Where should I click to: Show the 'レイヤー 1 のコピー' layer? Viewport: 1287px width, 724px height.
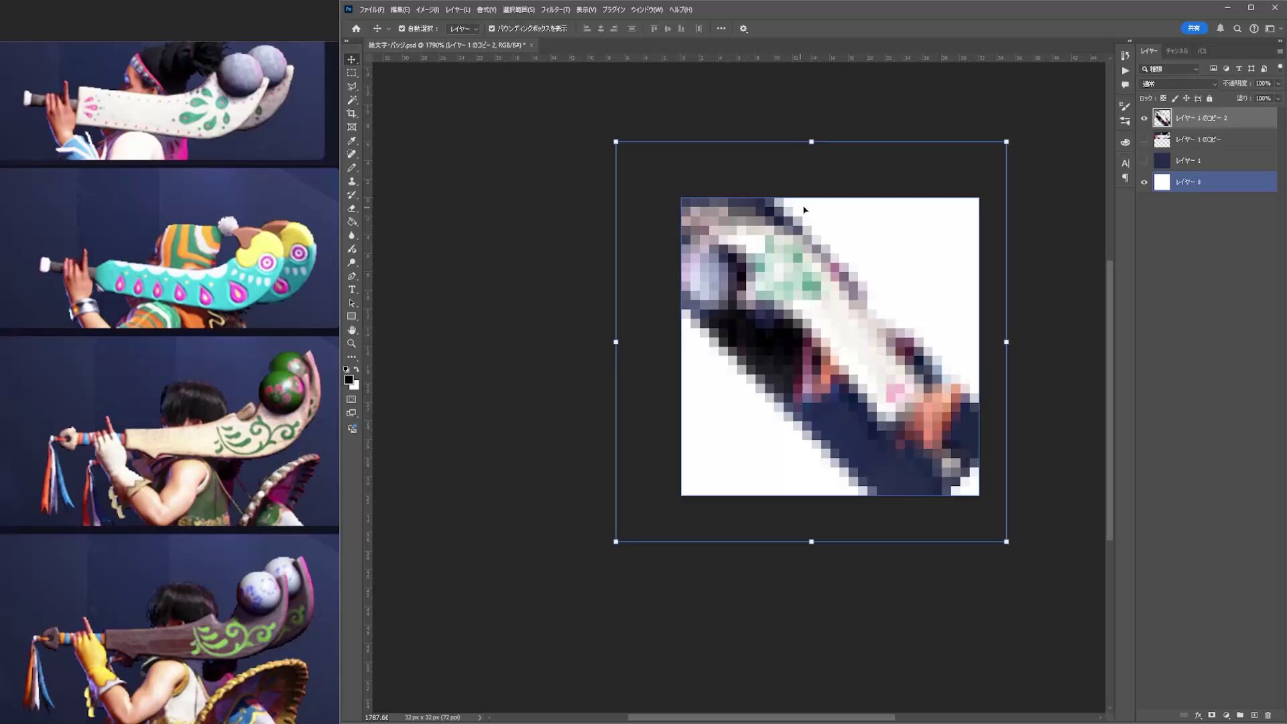(1144, 139)
